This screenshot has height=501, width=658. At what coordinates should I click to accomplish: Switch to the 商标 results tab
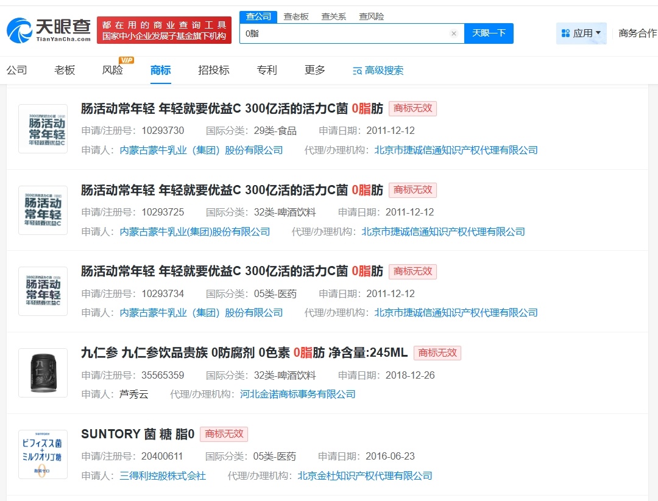[x=161, y=70]
